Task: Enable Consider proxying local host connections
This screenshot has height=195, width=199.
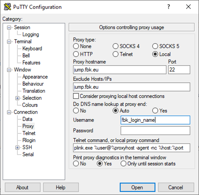Action: (76, 96)
